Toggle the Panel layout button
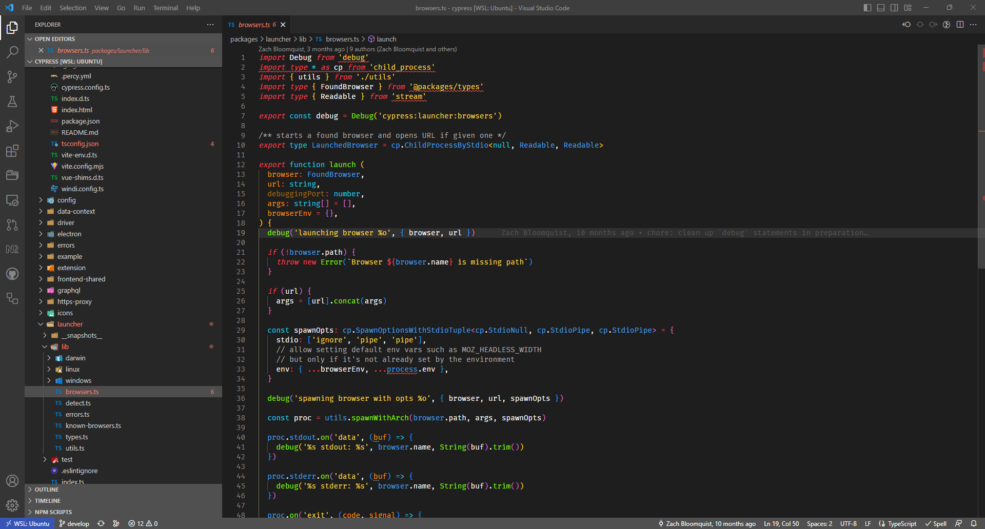Screen dimensions: 985x529 pos(881,8)
